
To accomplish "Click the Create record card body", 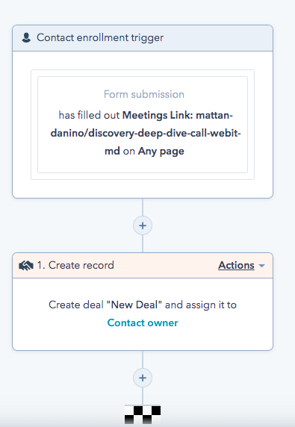I will [143, 314].
